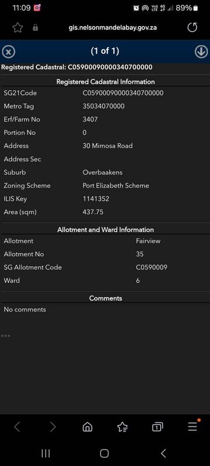The image size is (210, 466).
Task: Go back with the browser back arrow
Action: (x=17, y=427)
